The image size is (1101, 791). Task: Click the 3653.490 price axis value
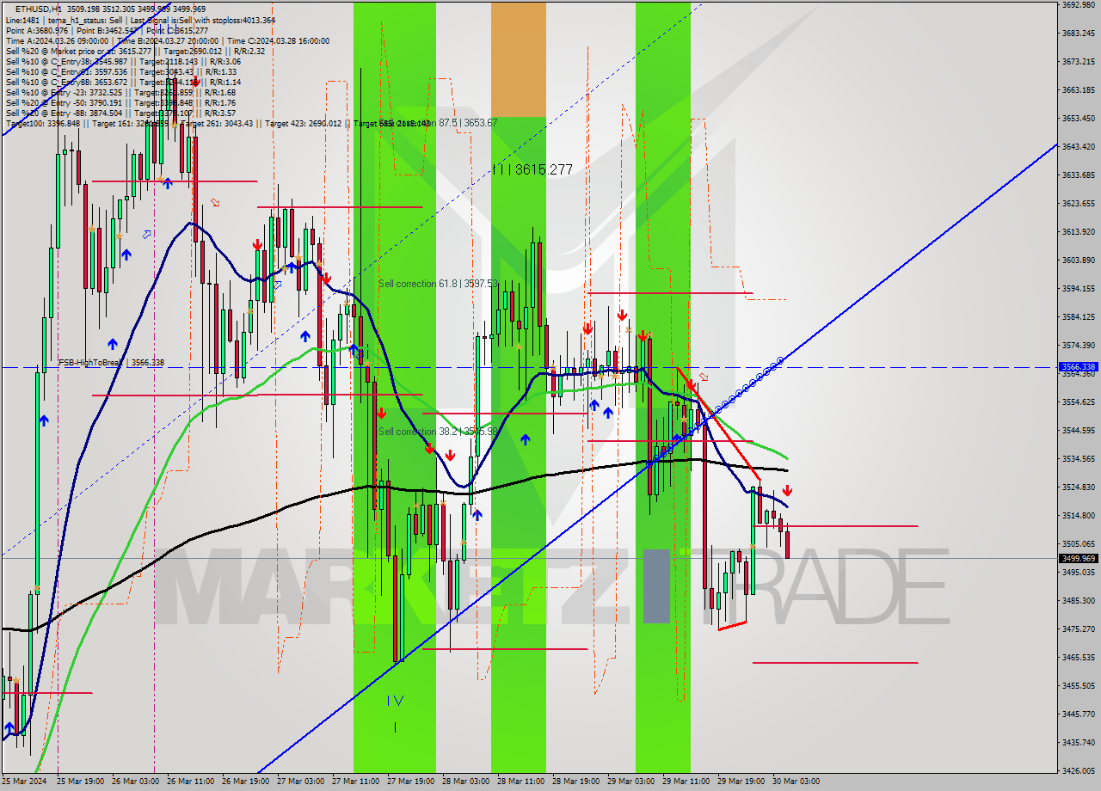(x=1079, y=119)
